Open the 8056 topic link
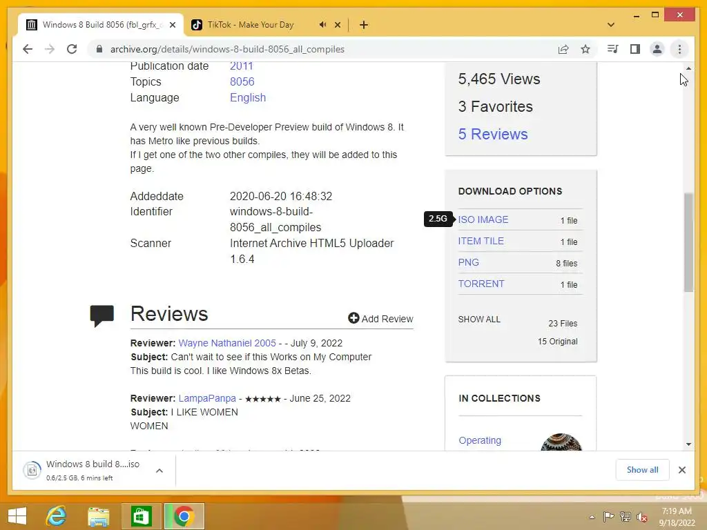 242,81
